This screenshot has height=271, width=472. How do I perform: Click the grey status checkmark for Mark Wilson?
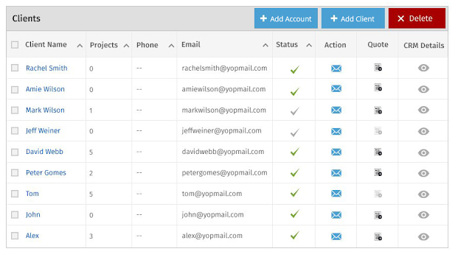coord(295,111)
